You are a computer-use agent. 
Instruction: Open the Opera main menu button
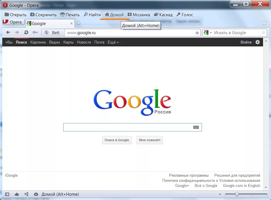pyautogui.click(x=13, y=22)
